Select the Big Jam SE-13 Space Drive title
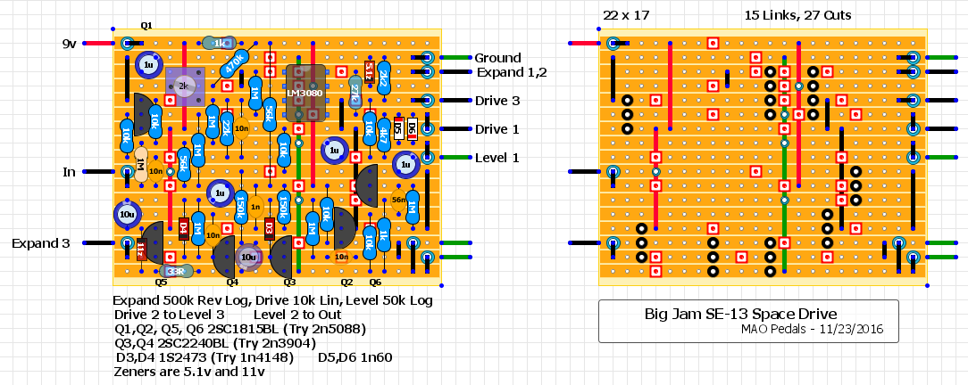 (x=740, y=314)
